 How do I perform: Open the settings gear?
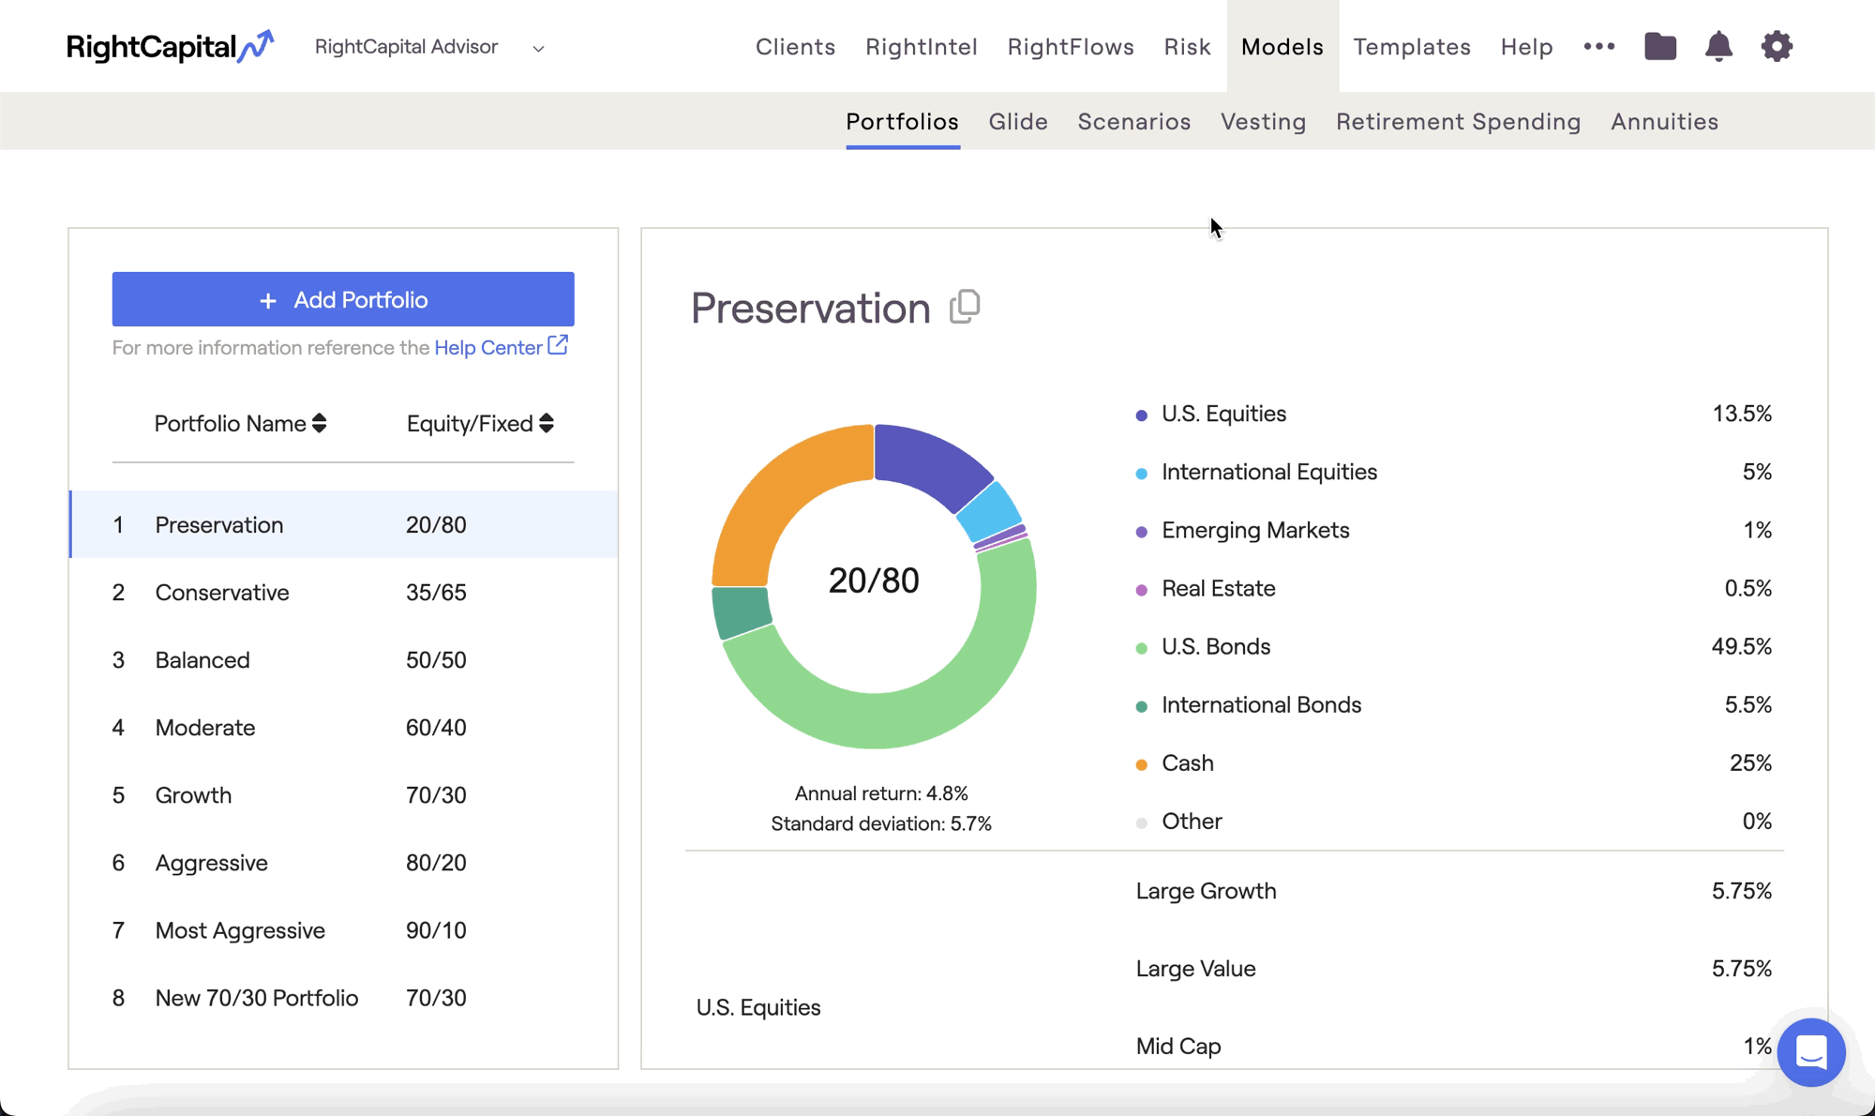click(x=1777, y=46)
